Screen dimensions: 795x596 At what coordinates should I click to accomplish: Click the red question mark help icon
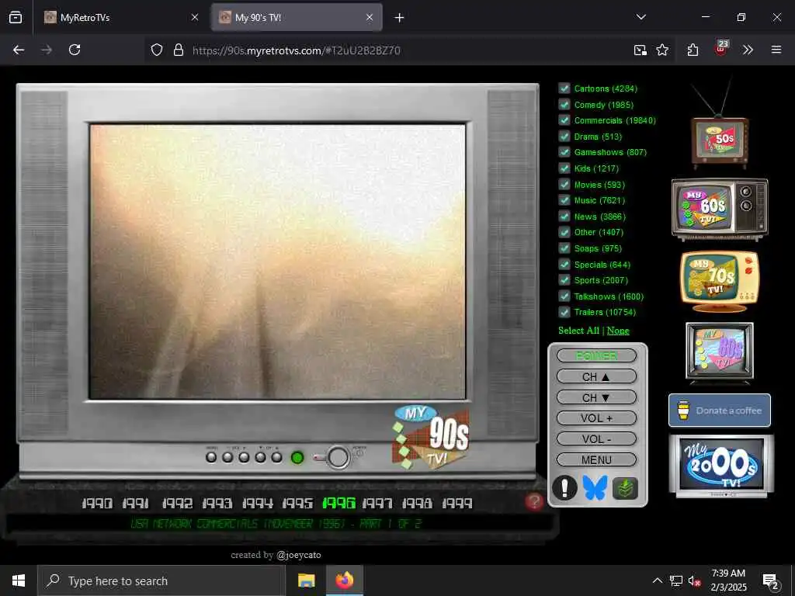pyautogui.click(x=534, y=502)
